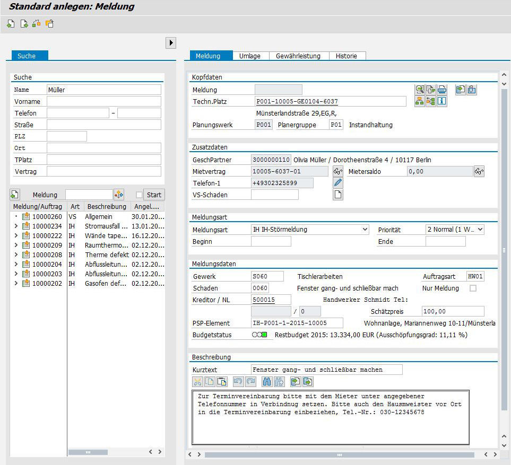The width and height of the screenshot is (511, 465).
Task: Click into the Vorname search field
Action: [x=103, y=101]
